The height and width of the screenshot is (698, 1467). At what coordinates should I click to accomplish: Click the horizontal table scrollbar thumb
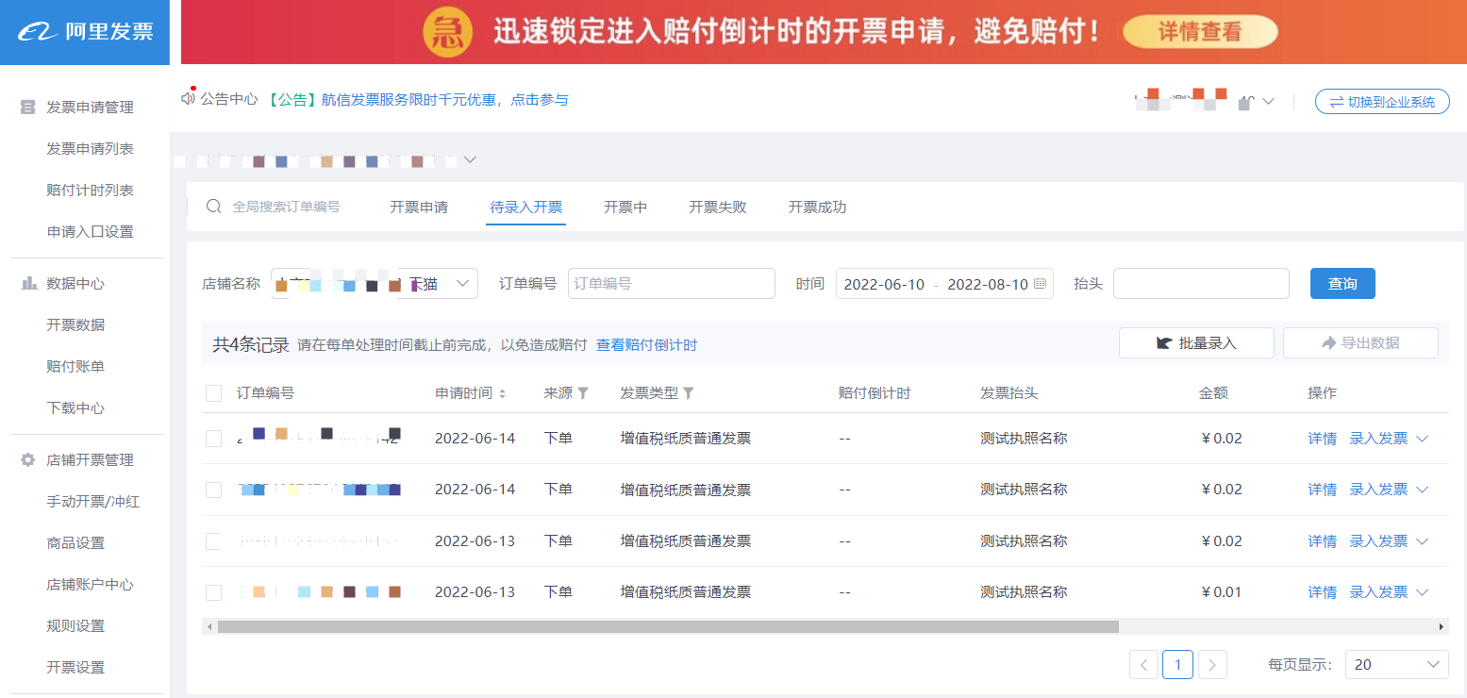point(668,626)
